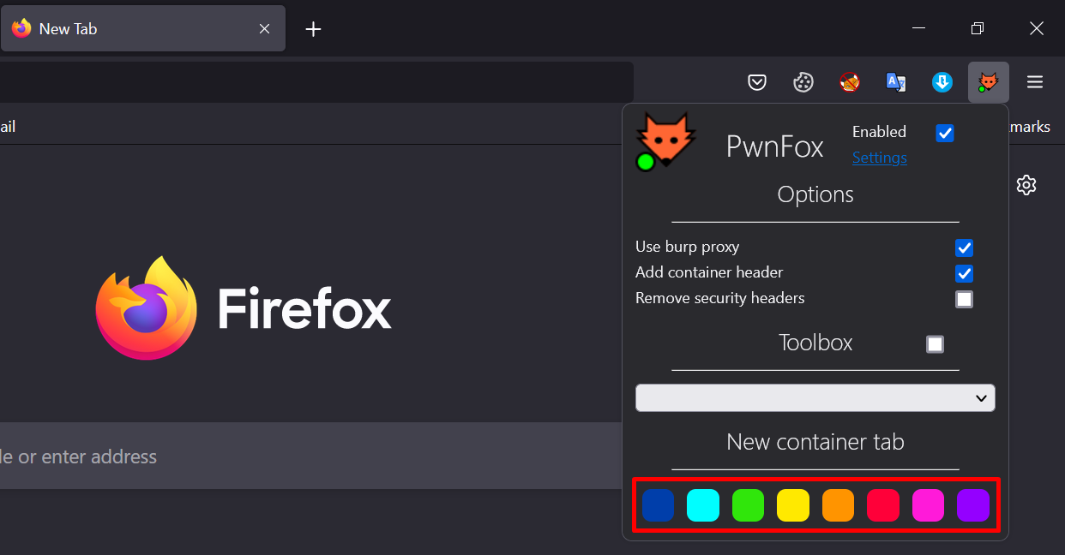The width and height of the screenshot is (1065, 555).
Task: Click the 'Use burp proxy' label text
Action: click(687, 247)
